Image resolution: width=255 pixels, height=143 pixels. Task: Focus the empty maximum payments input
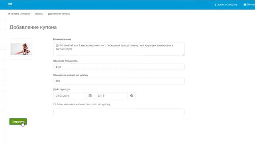pos(119,112)
